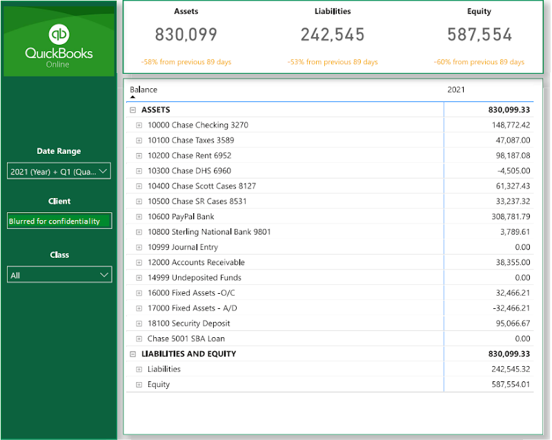Click the 18100 Security Deposit label

[188, 323]
